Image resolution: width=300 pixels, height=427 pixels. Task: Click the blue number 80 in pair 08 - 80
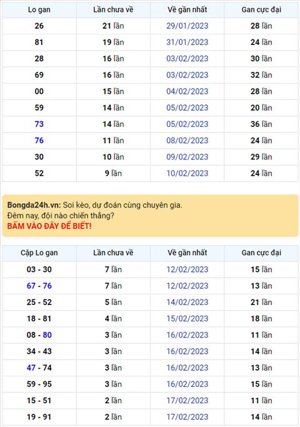(47, 335)
